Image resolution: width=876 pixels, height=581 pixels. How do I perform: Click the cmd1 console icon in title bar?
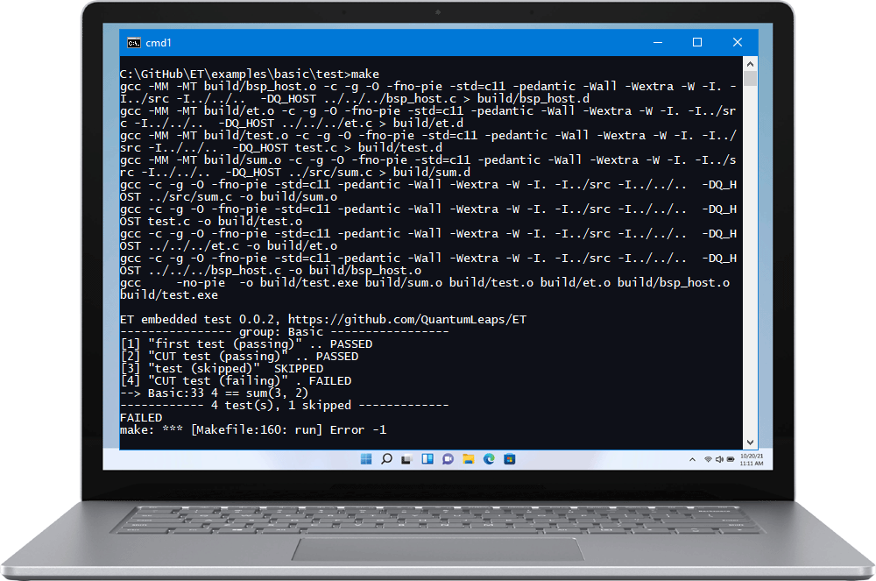133,42
